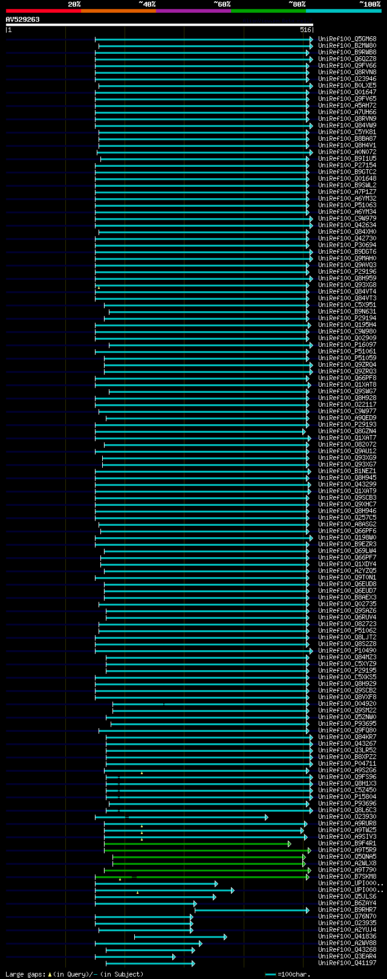
Task: Click label UniRef100_Q195H4
Action: [347, 325]
